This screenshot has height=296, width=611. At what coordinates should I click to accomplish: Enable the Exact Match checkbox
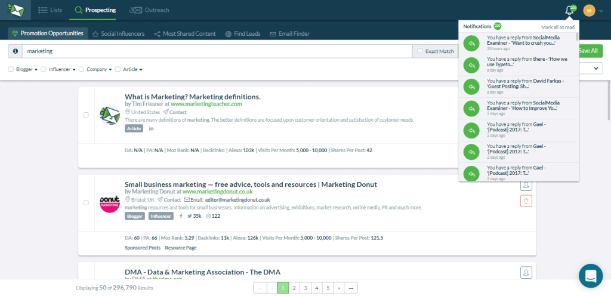pos(419,51)
